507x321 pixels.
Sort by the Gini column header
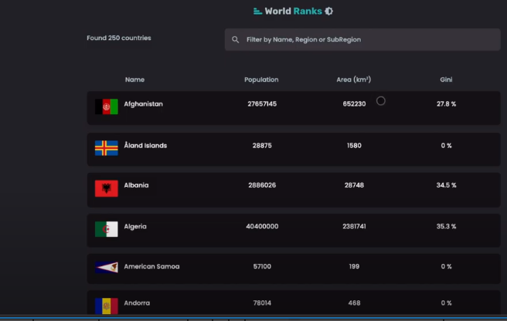coord(446,79)
